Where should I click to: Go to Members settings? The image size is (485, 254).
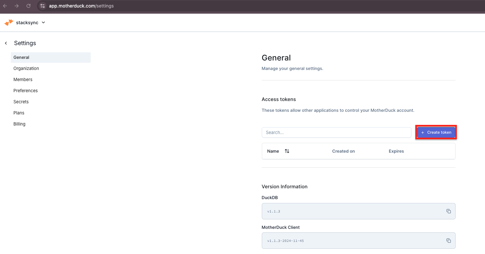point(23,79)
